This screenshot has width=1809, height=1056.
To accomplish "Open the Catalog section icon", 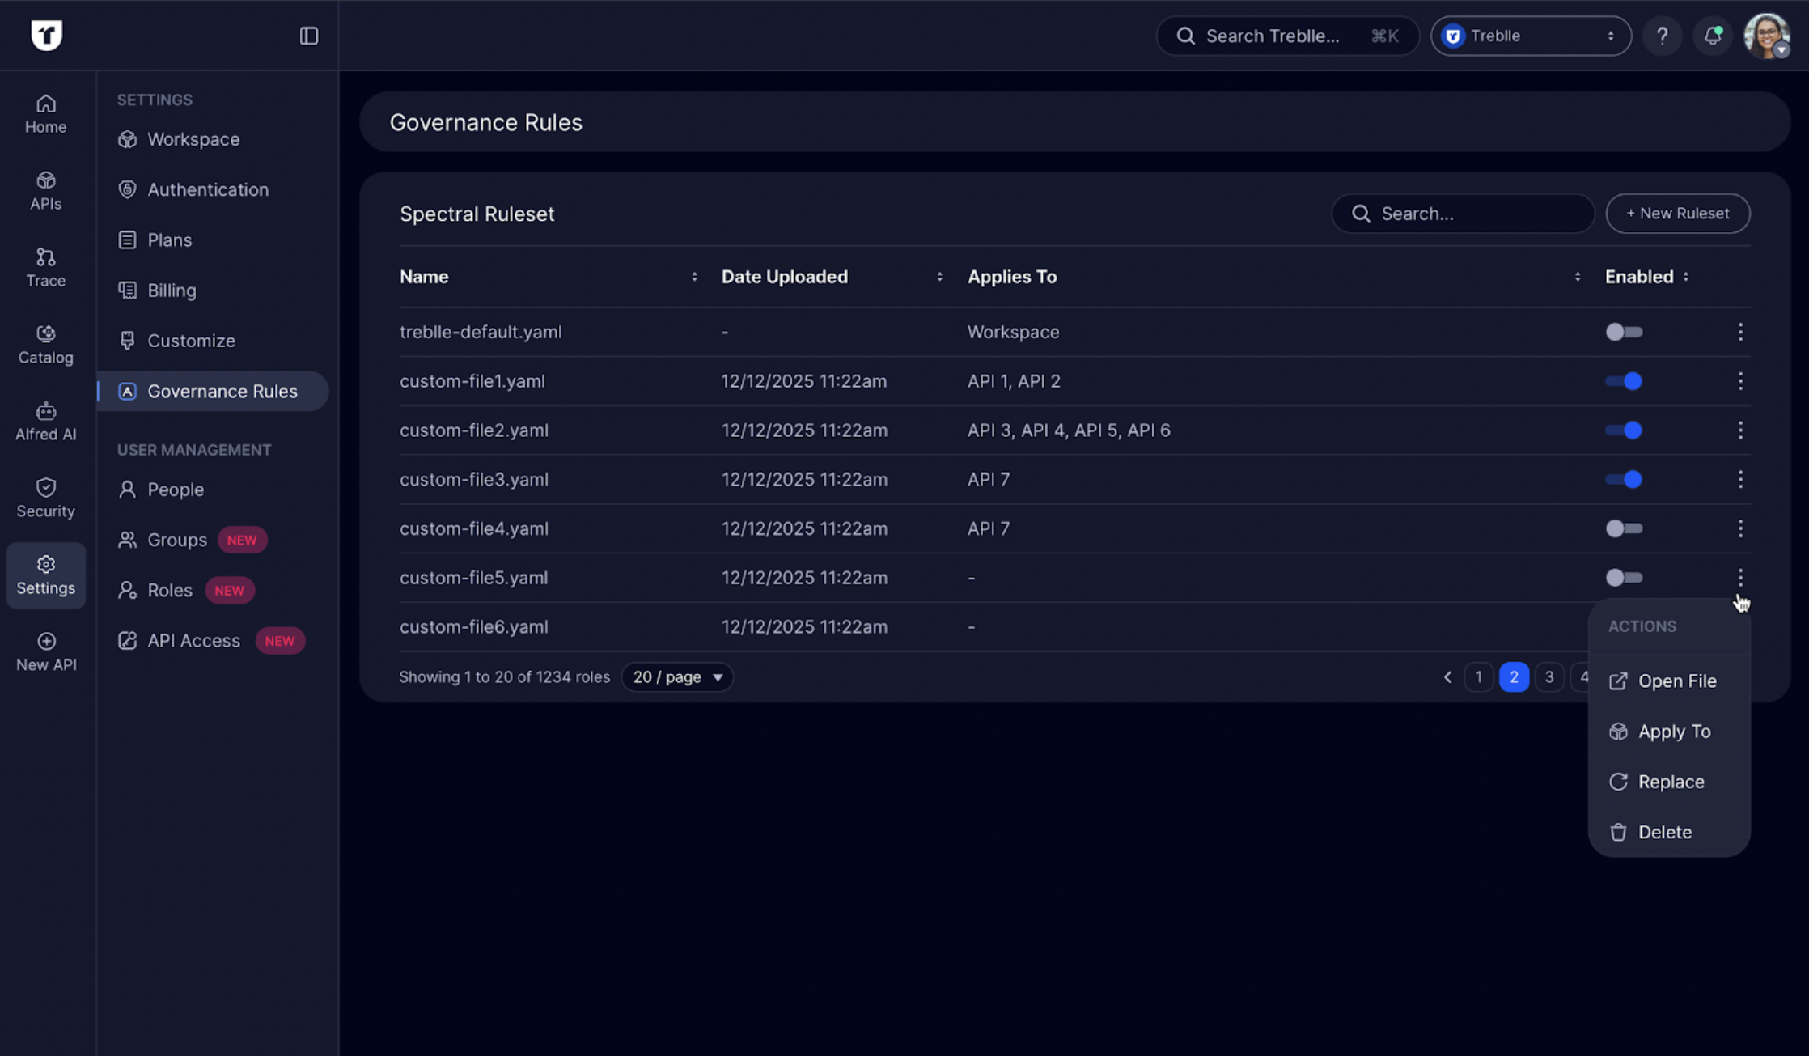I will [45, 344].
